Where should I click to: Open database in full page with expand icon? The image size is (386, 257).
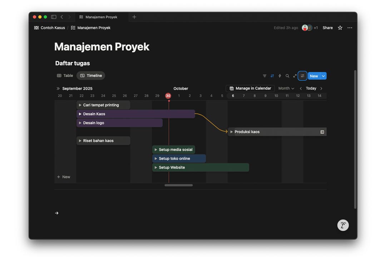(295, 76)
